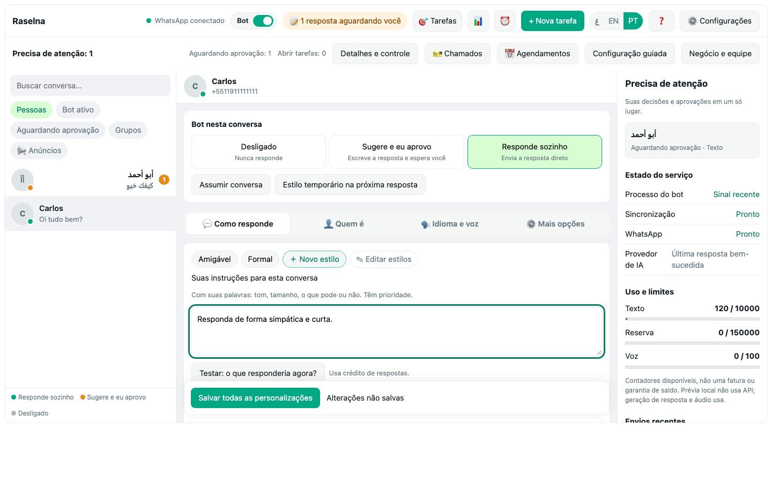Click the أبو أحمد avatar in conversation list
Screen dimensions: 772x482
coord(23,180)
